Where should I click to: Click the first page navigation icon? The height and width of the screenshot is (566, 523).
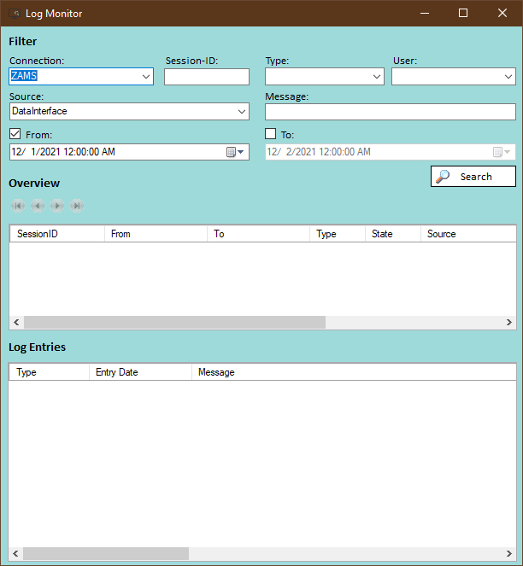click(17, 206)
